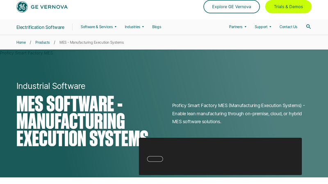Click the outlined pill button in dark panel
The width and height of the screenshot is (328, 184).
point(155,159)
